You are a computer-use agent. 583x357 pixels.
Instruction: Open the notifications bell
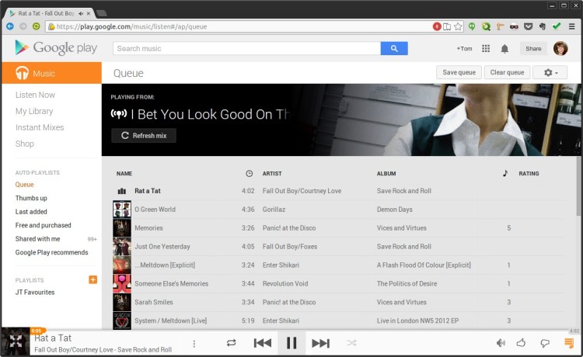pyautogui.click(x=504, y=49)
